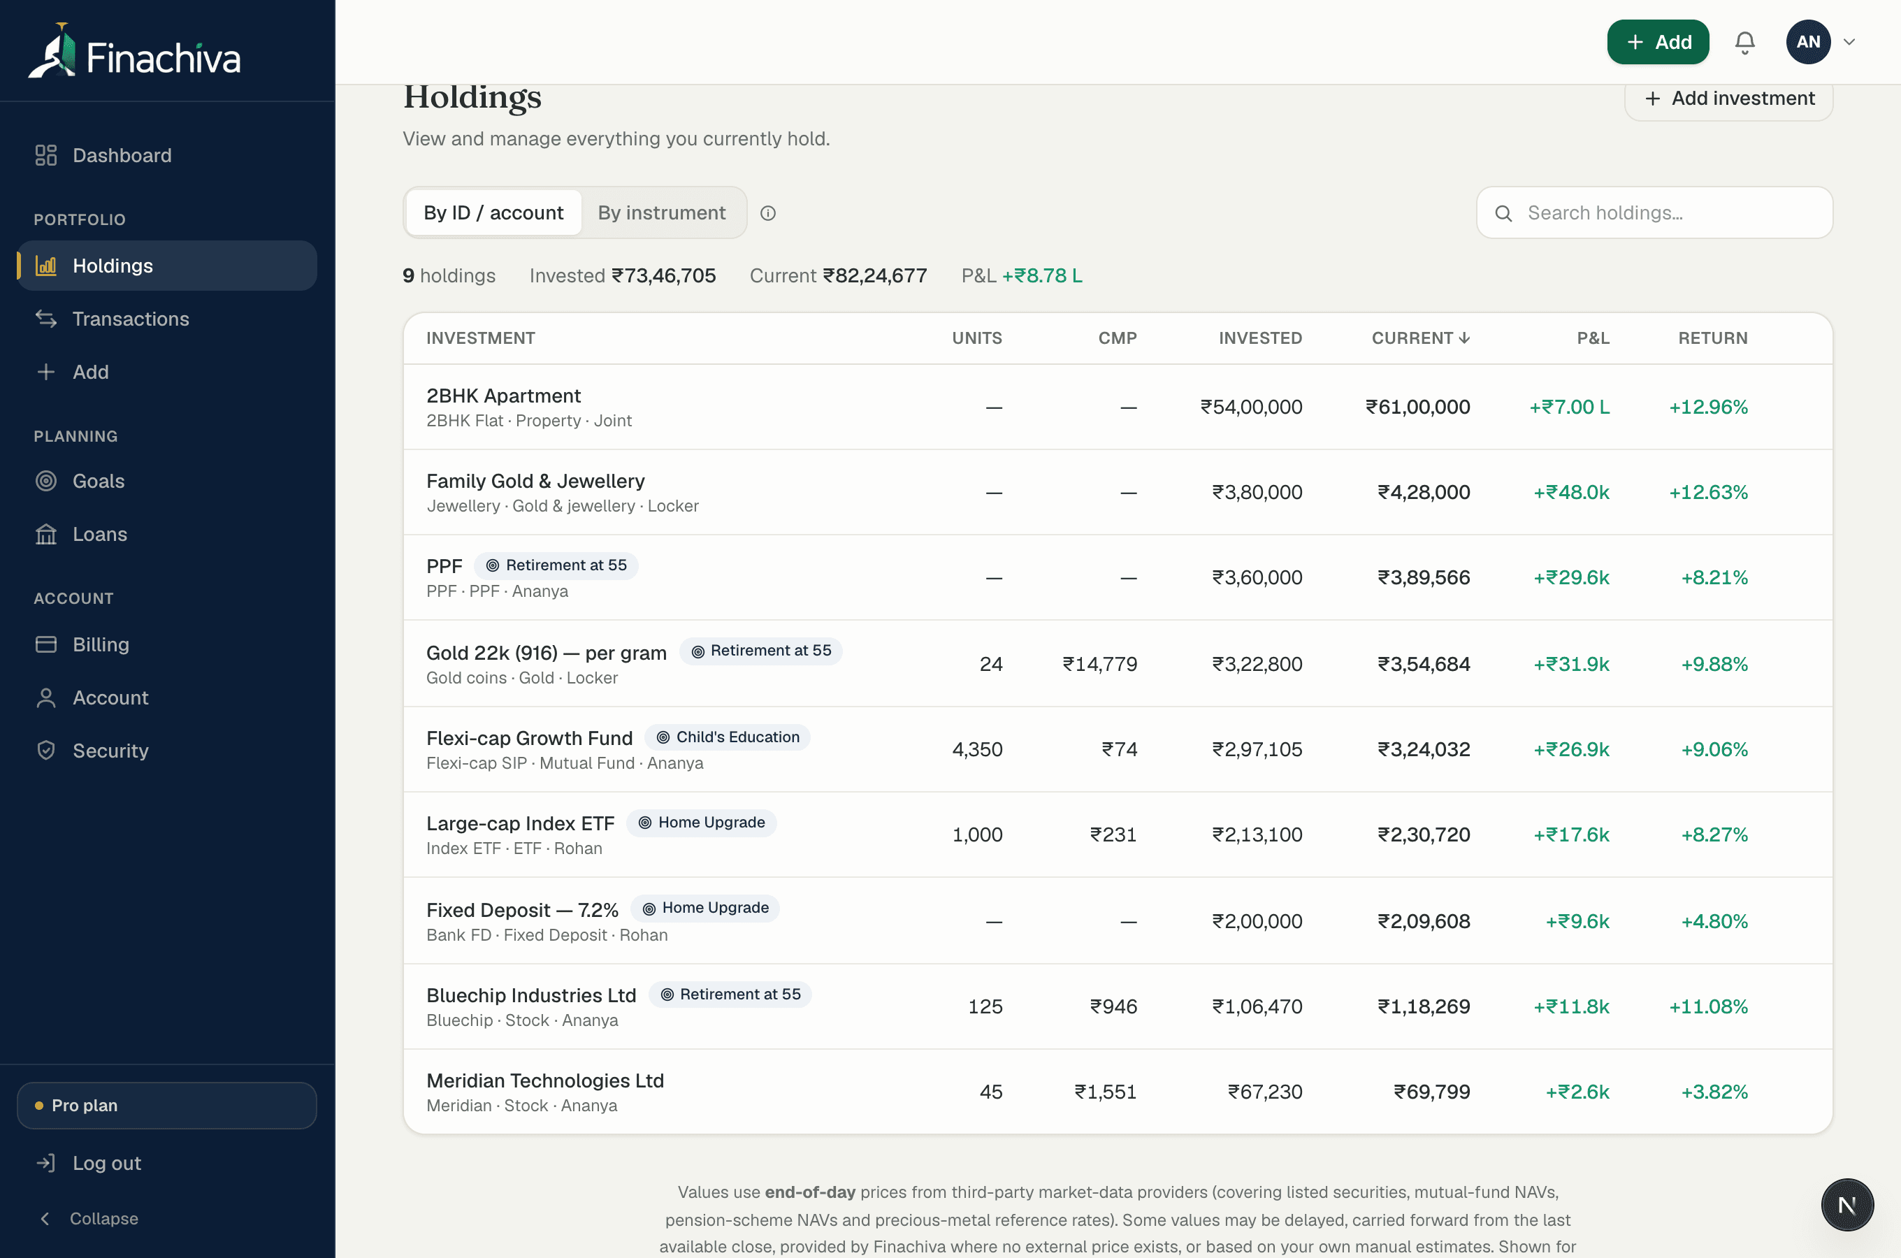This screenshot has width=1901, height=1258.
Task: Go to Transactions page
Action: [167, 319]
